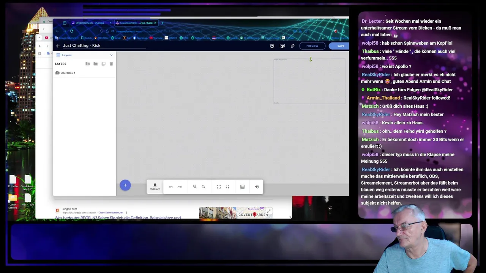Screen dimensions: 486x273
Task: Zoom out of the canvas
Action: (x=204, y=187)
